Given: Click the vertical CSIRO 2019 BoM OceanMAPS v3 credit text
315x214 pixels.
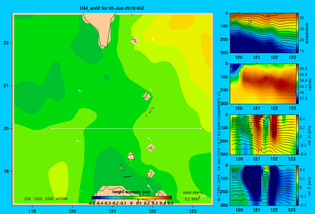Looking at the screenshot, I should pos(219,147).
